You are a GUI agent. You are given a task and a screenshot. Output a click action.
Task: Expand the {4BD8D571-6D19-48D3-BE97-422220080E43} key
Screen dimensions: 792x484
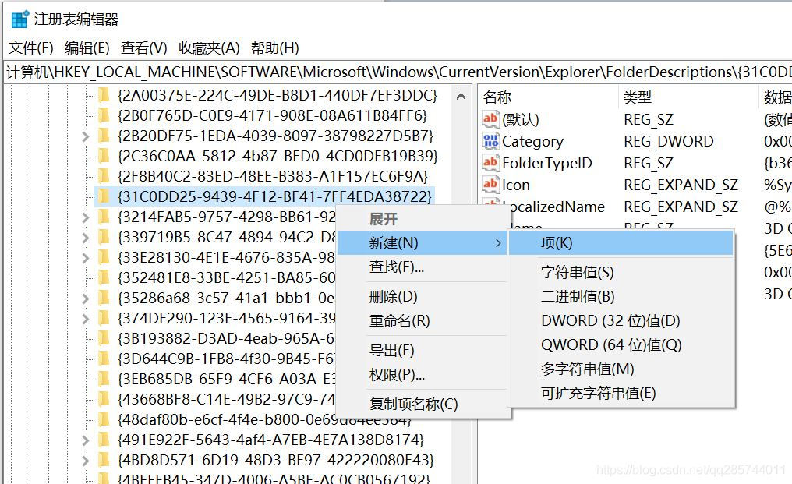[86, 461]
